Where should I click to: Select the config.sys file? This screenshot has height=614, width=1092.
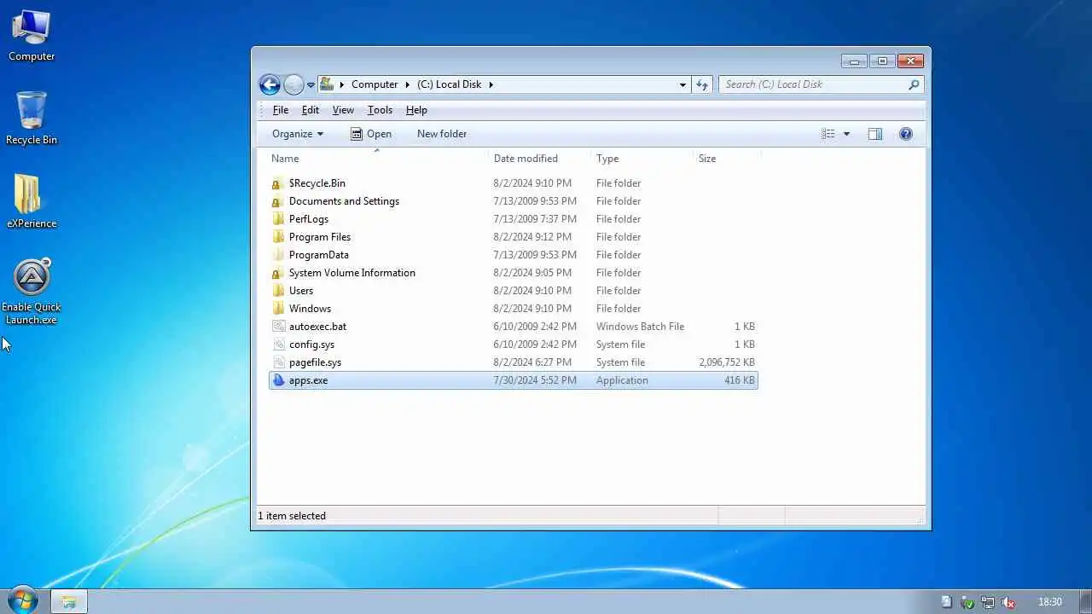pyautogui.click(x=513, y=345)
